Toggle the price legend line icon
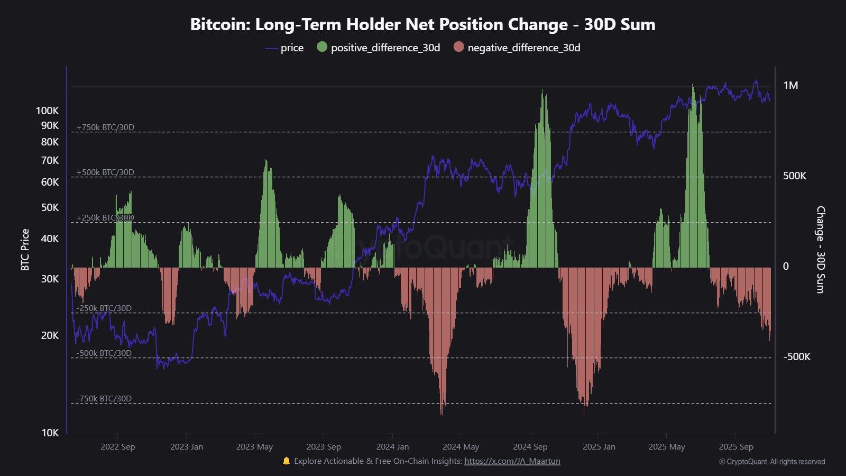Screen dimensions: 846x476 tap(271, 48)
